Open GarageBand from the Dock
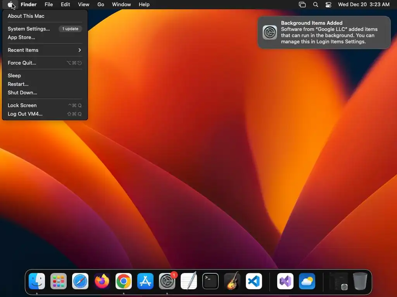Image resolution: width=397 pixels, height=297 pixels. (x=232, y=281)
